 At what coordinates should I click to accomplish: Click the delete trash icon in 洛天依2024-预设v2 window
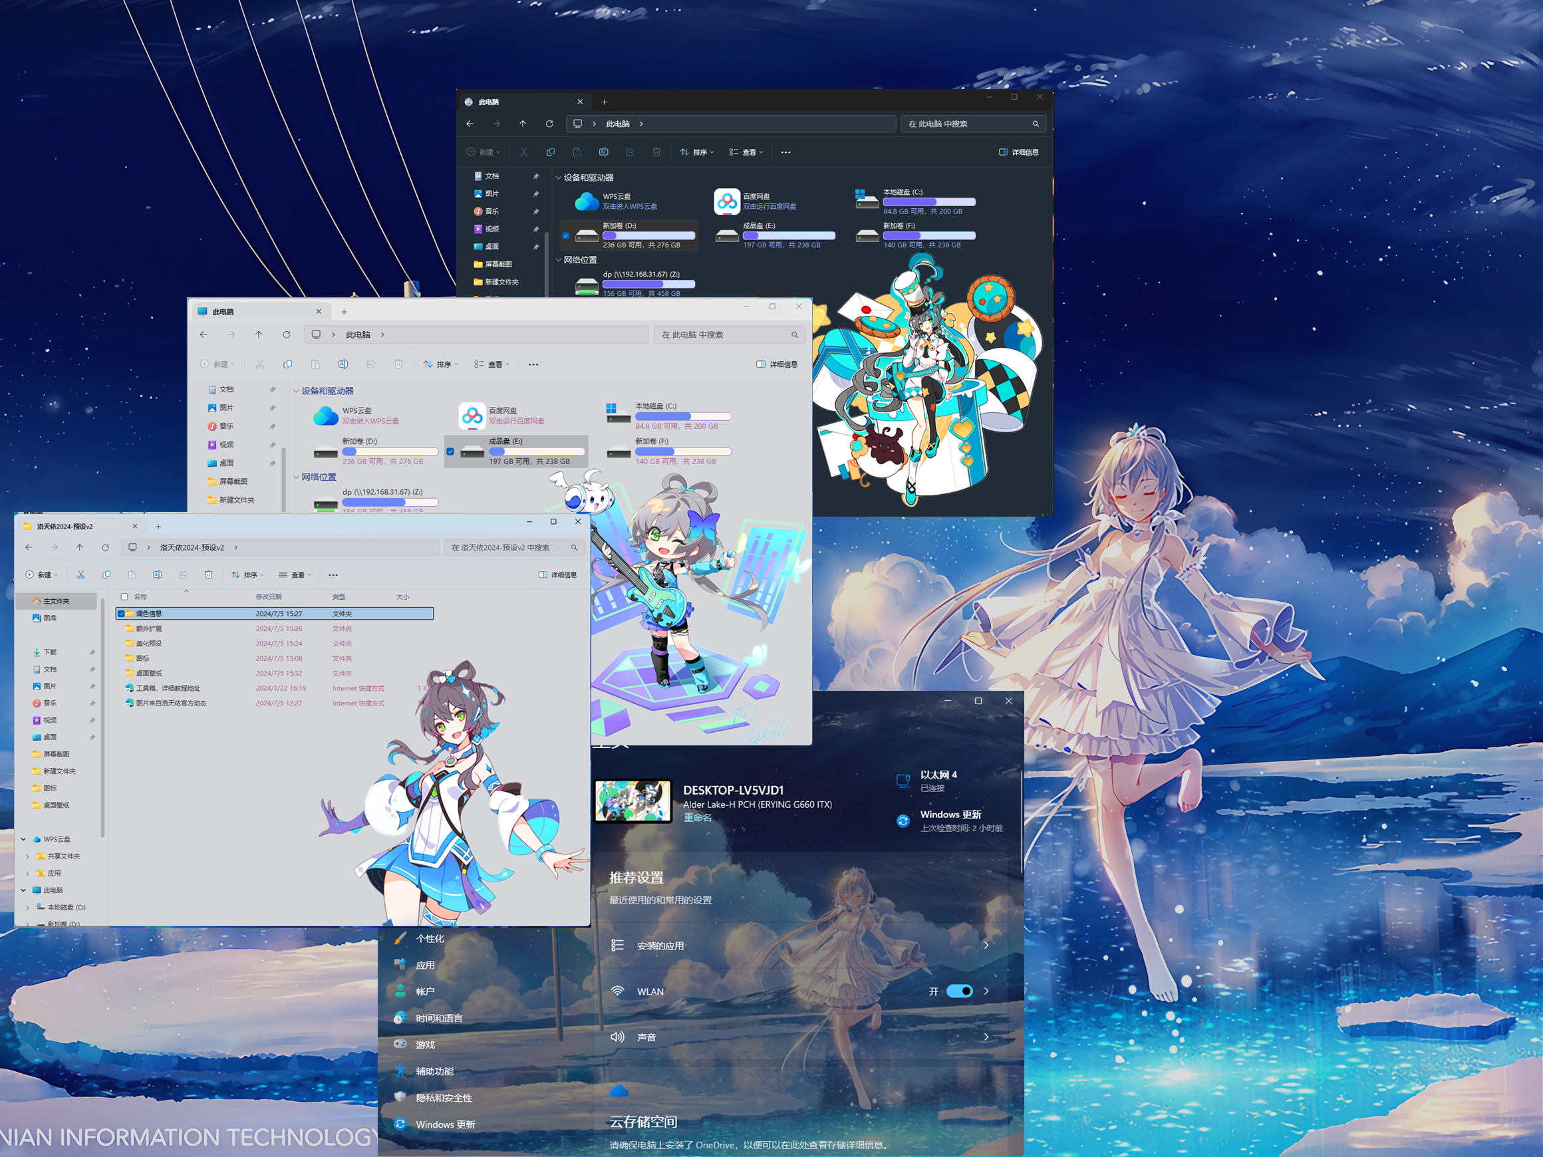(209, 575)
